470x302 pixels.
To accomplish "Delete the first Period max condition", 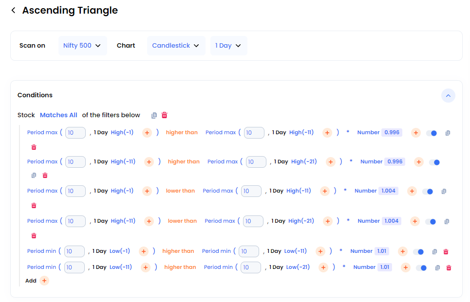I will coord(34,147).
